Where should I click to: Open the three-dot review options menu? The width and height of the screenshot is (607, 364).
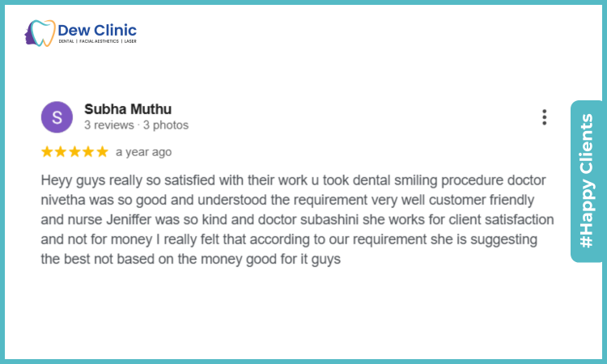coord(545,117)
